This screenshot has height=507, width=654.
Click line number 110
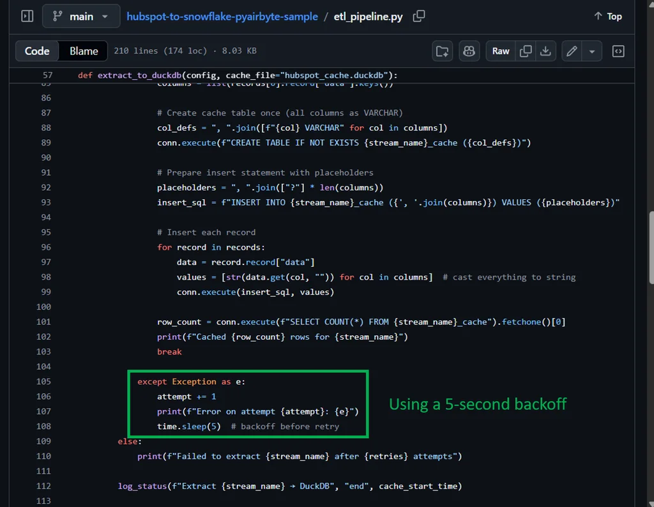pos(43,456)
